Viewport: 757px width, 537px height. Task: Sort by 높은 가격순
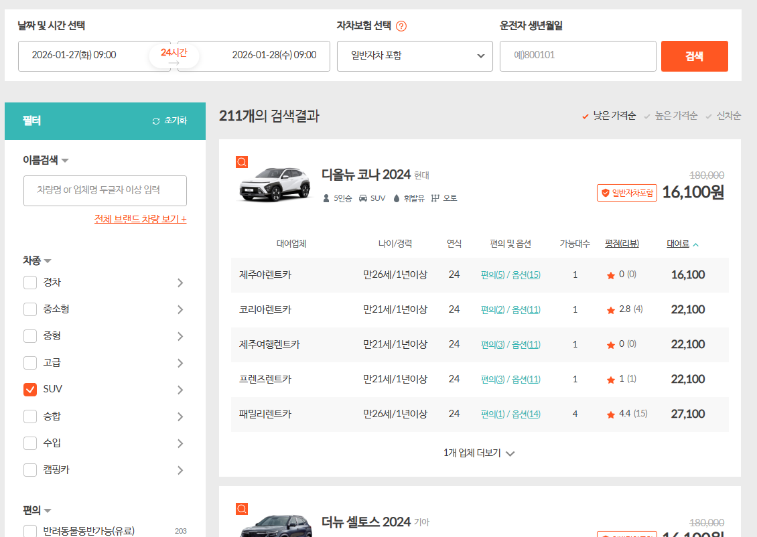click(x=671, y=116)
